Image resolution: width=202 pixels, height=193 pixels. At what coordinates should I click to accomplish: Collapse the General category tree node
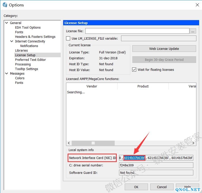(6, 23)
